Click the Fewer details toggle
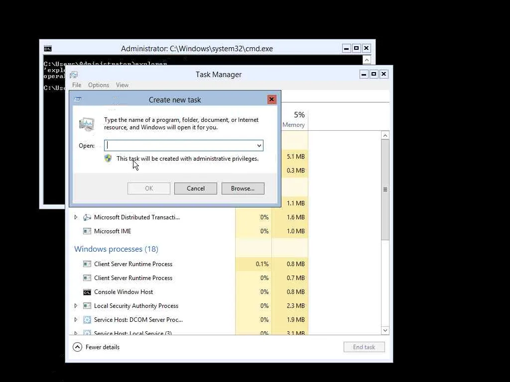This screenshot has width=510, height=382. tap(96, 347)
